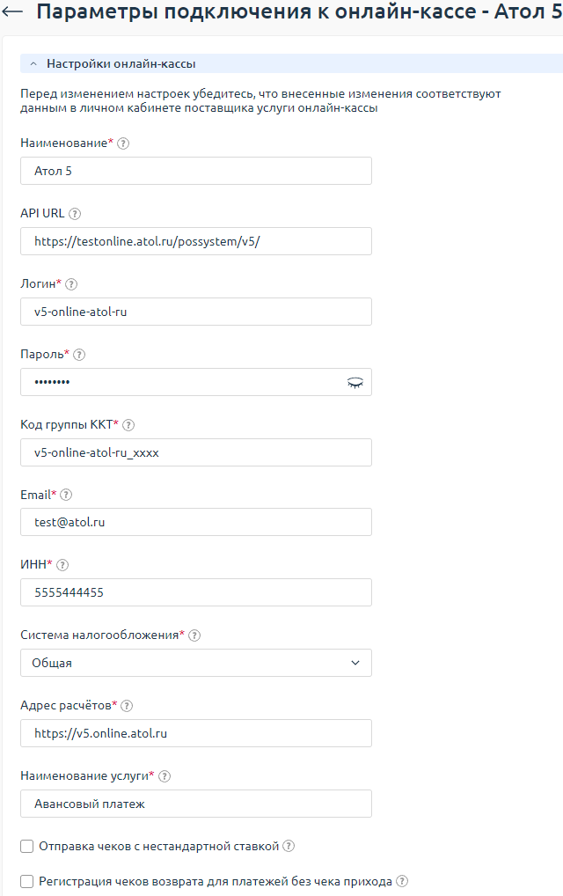
Task: Click help icon beside Код группы ККТ
Action: (x=128, y=425)
